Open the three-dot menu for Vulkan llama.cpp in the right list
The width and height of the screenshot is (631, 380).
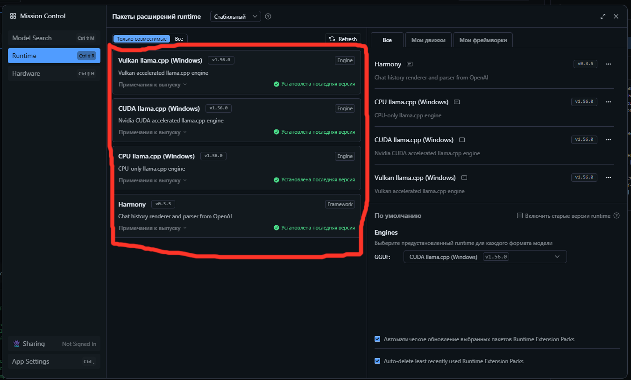(608, 178)
